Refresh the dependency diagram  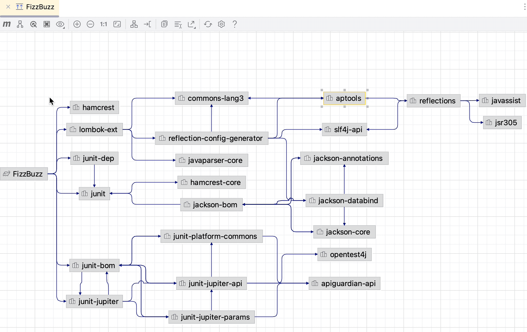coord(208,24)
